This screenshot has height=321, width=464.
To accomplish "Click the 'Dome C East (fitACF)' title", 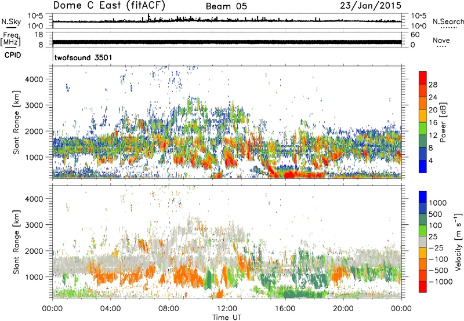I will 109,5.
